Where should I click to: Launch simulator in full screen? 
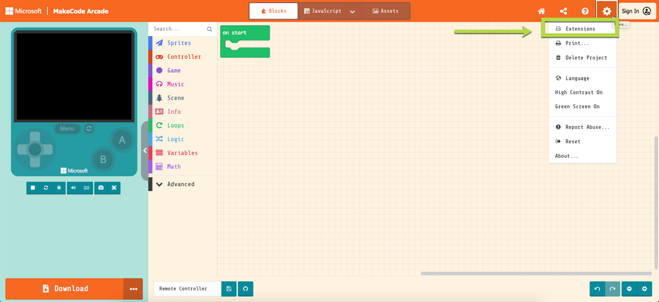pos(114,188)
